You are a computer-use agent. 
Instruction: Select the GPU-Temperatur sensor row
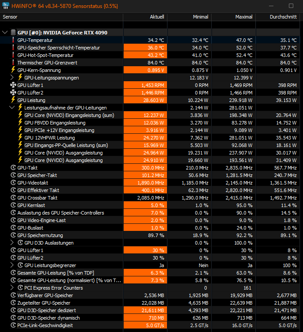(150, 40)
